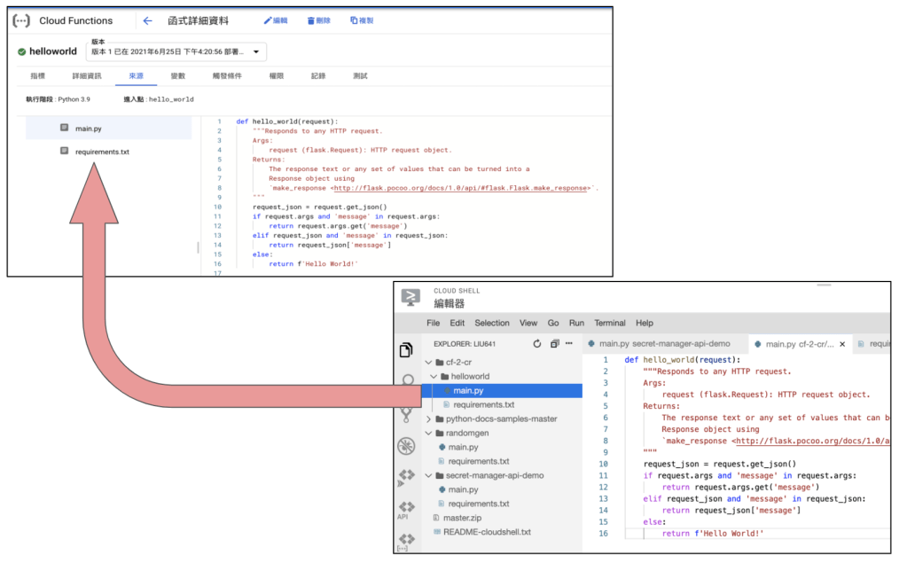This screenshot has height=563, width=907.
Task: Click the Cloud Shell terminal icon
Action: pos(410,298)
